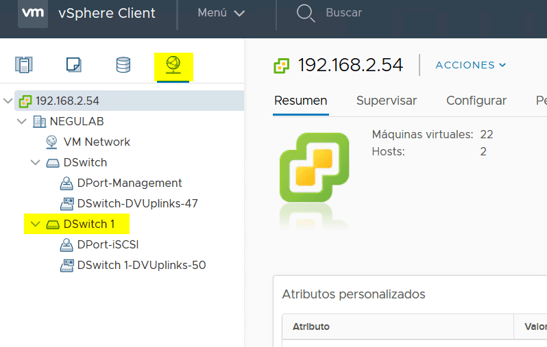This screenshot has height=347, width=547.
Task: Click the Hosts: label
Action: pyautogui.click(x=388, y=151)
